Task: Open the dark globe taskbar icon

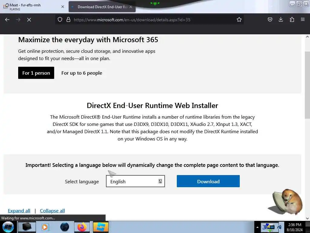Action: click(65, 227)
